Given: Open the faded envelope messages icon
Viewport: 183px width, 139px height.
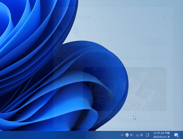Looking at the screenshot, I should [60, 59].
